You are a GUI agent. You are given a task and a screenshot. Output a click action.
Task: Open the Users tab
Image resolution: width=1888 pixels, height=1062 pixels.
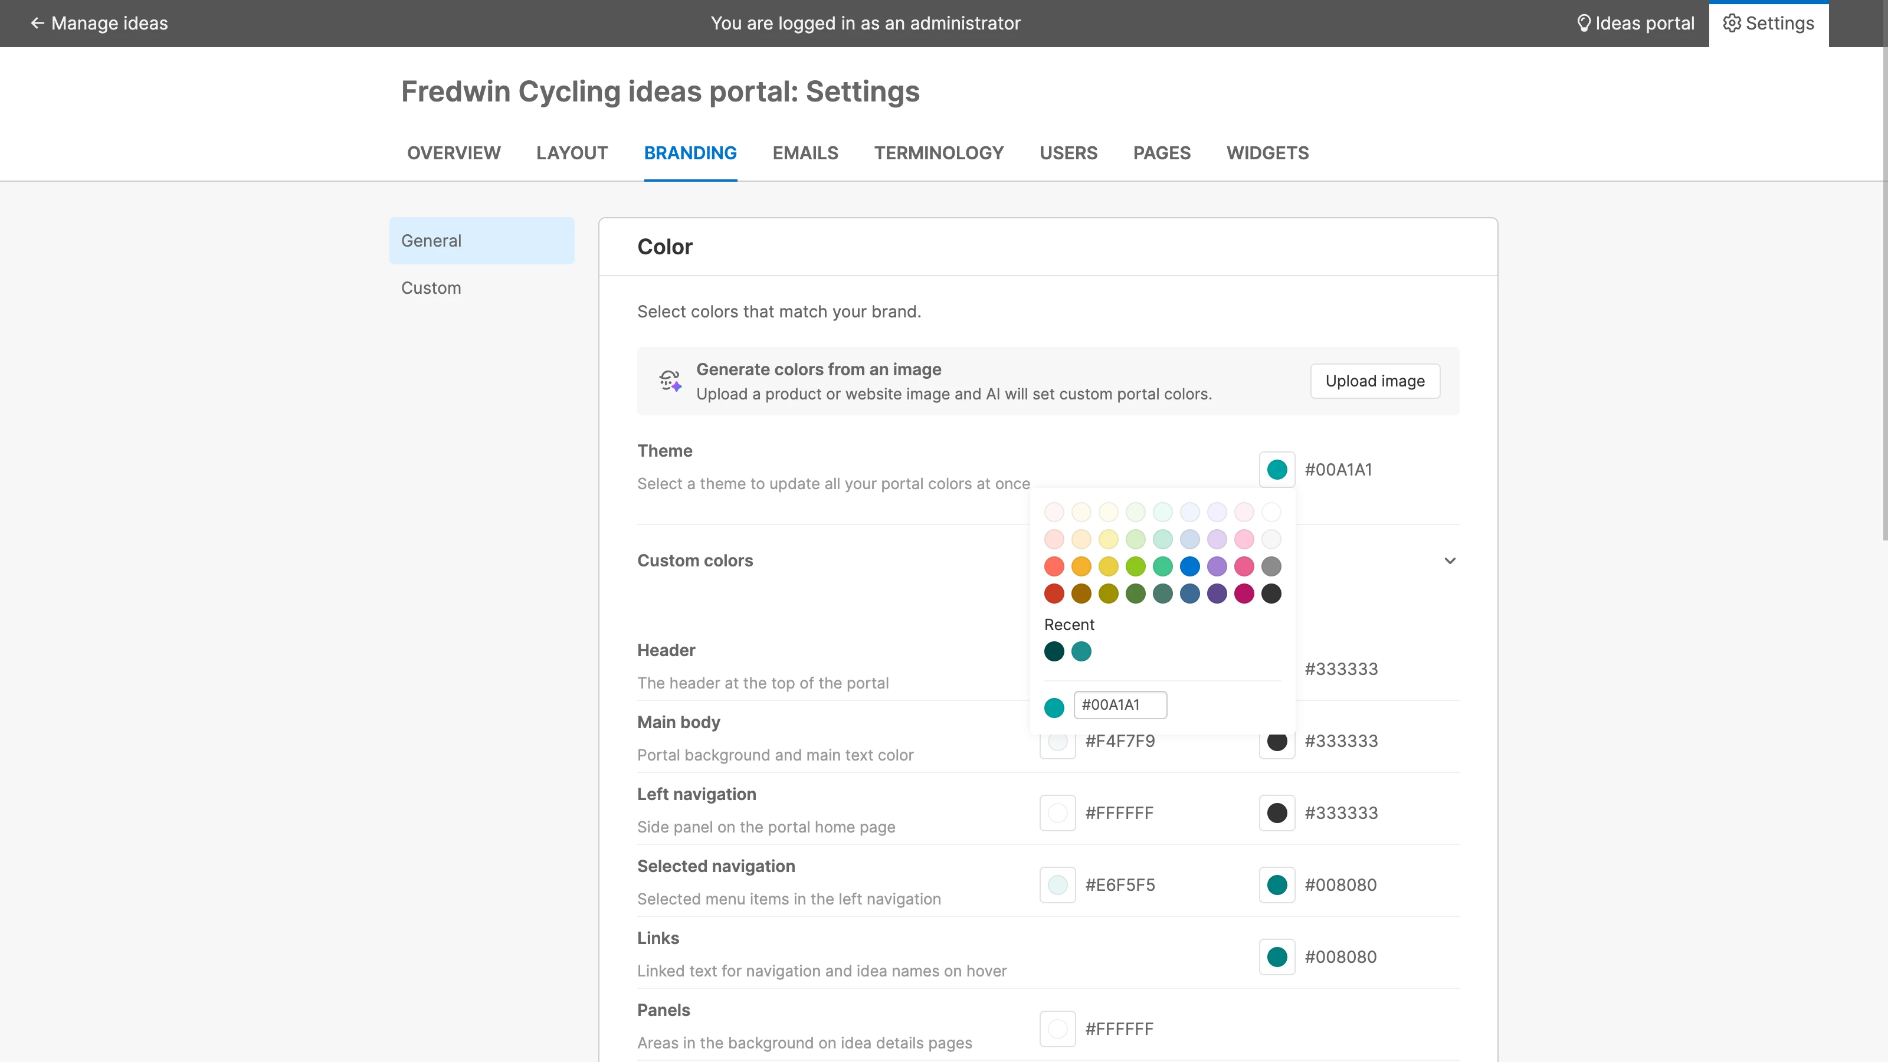pyautogui.click(x=1068, y=153)
